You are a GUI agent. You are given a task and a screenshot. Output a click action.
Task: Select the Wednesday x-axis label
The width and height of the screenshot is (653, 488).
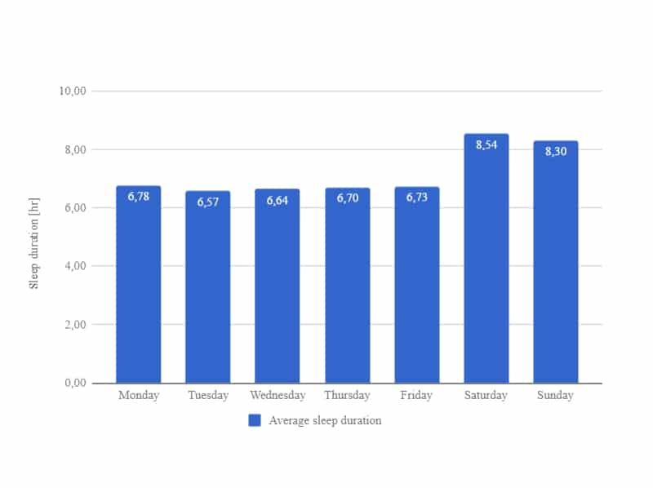point(278,395)
